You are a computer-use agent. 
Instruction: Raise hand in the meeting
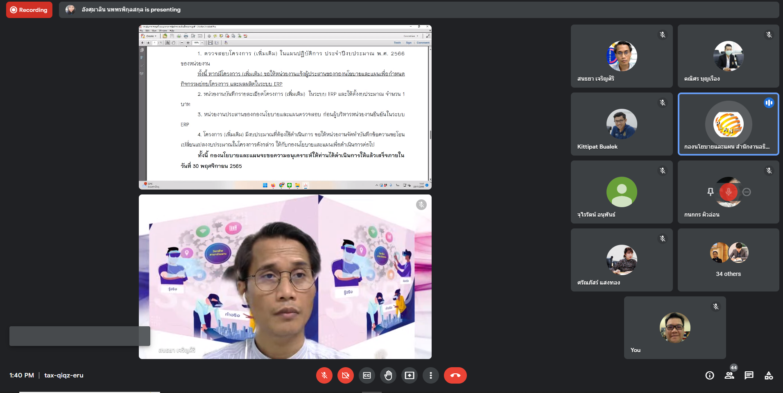click(388, 375)
